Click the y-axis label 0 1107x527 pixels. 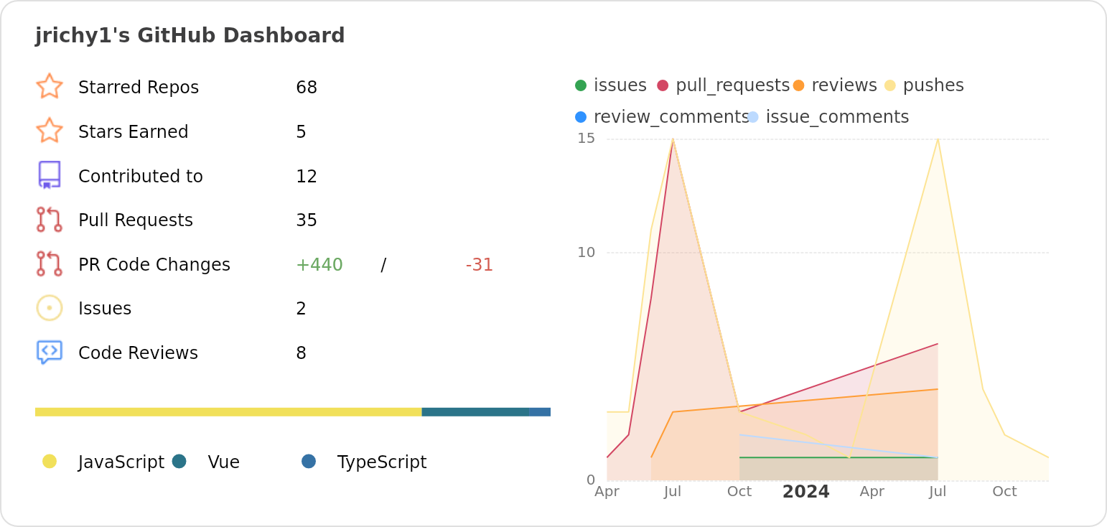tap(591, 480)
